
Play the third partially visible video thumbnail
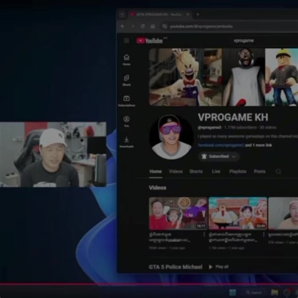point(283,213)
